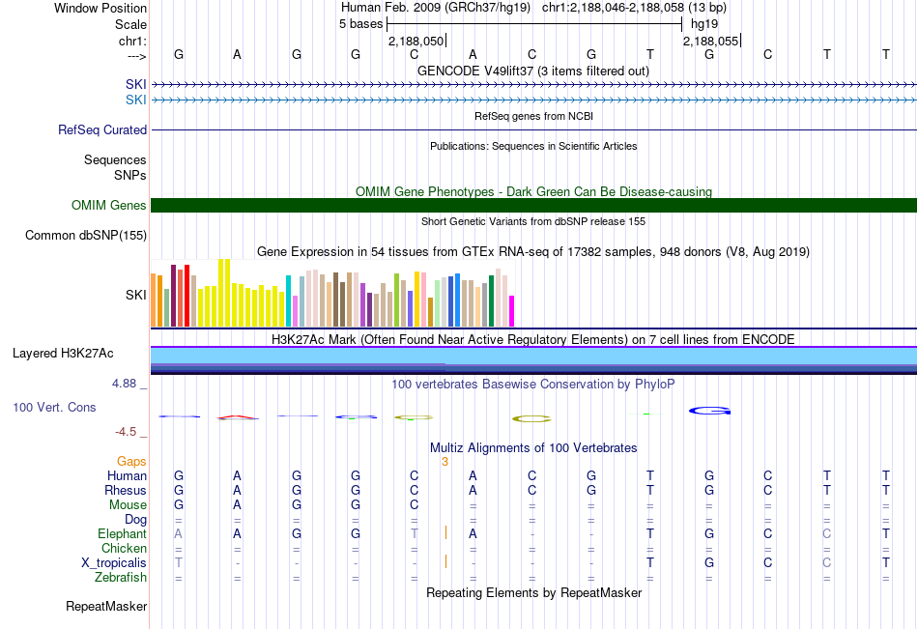Click the light blue SKI transcript label
The height and width of the screenshot is (629, 918).
(x=136, y=100)
